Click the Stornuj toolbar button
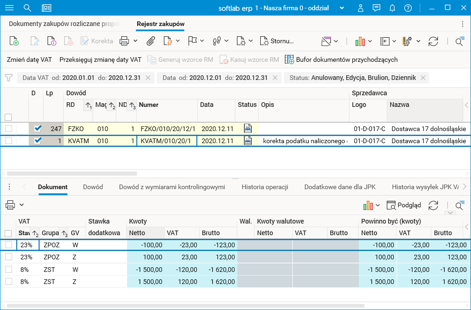This screenshot has height=310, width=471. (276, 41)
